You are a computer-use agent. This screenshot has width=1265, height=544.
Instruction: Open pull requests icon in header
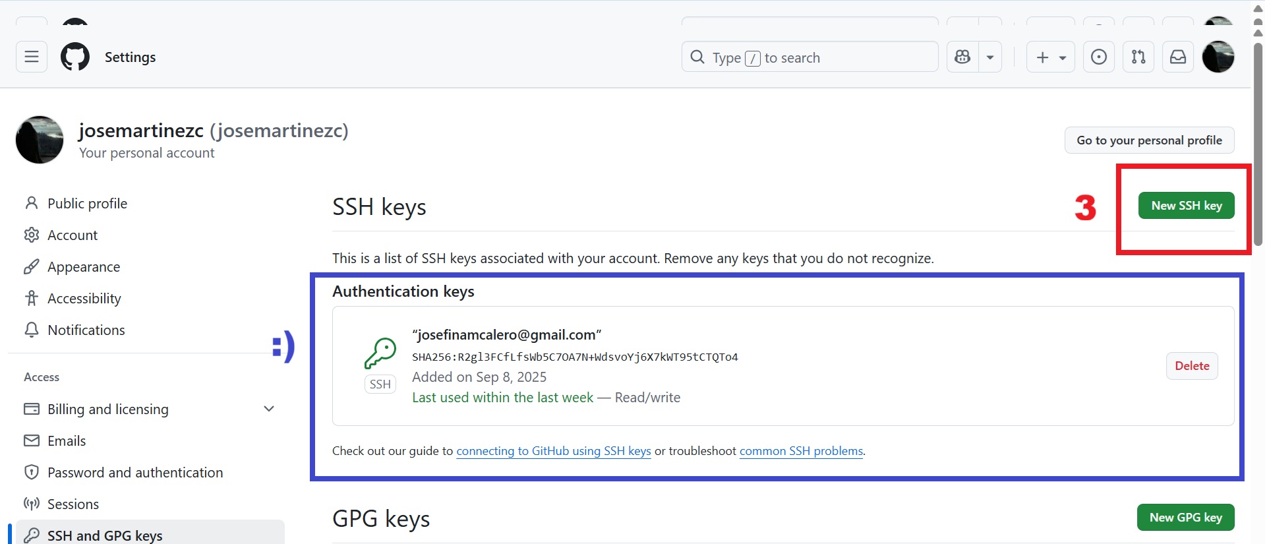tap(1138, 57)
